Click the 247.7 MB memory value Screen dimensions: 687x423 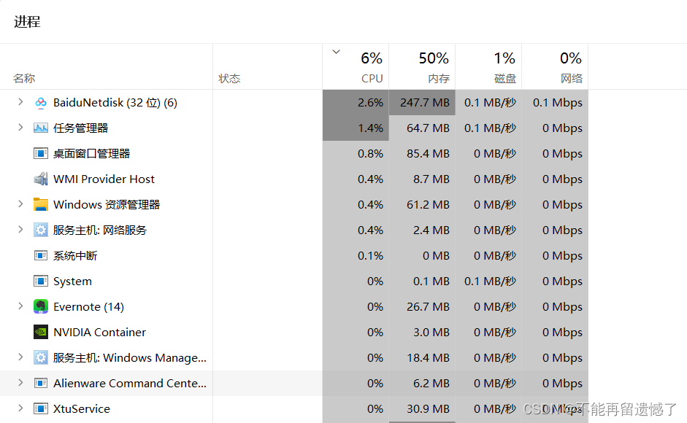425,102
